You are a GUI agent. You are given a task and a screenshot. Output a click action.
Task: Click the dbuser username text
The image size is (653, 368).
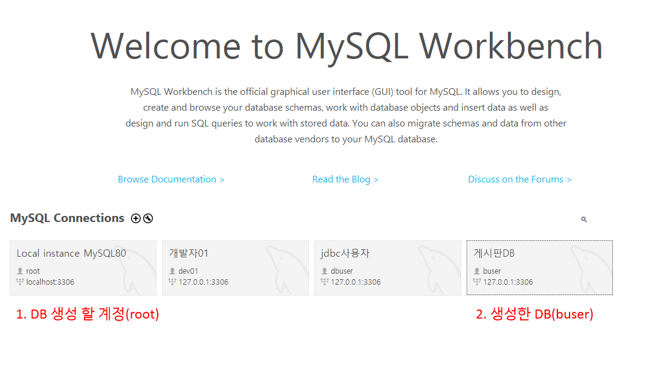(x=342, y=271)
